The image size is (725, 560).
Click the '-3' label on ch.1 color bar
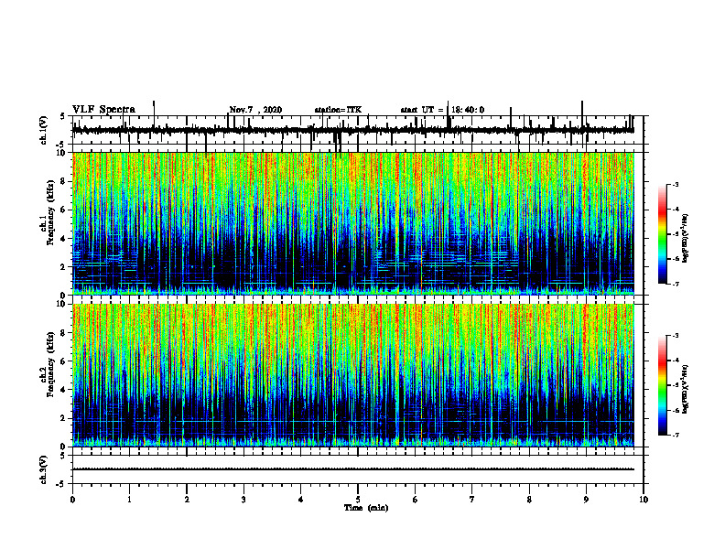[676, 184]
